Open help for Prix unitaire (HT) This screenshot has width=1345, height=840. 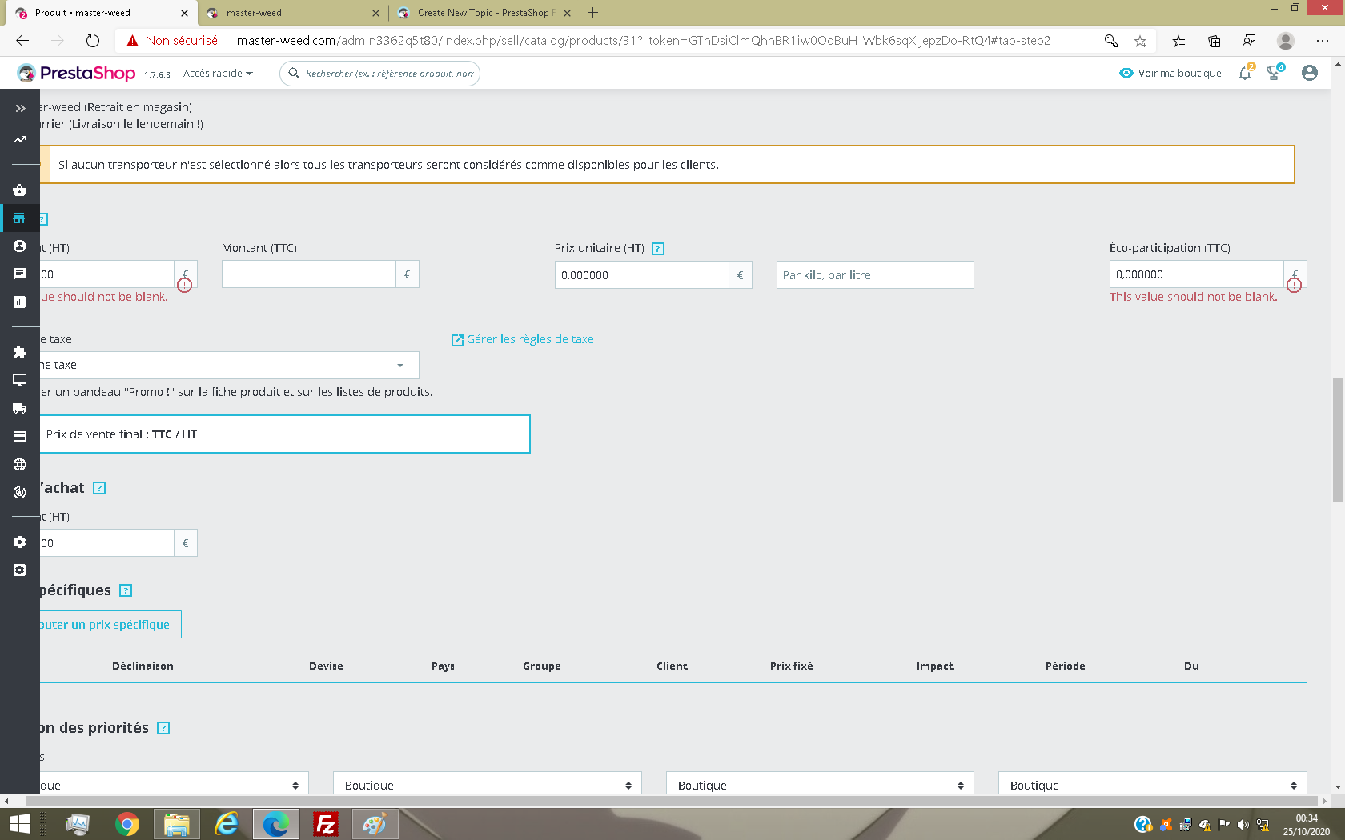point(658,249)
